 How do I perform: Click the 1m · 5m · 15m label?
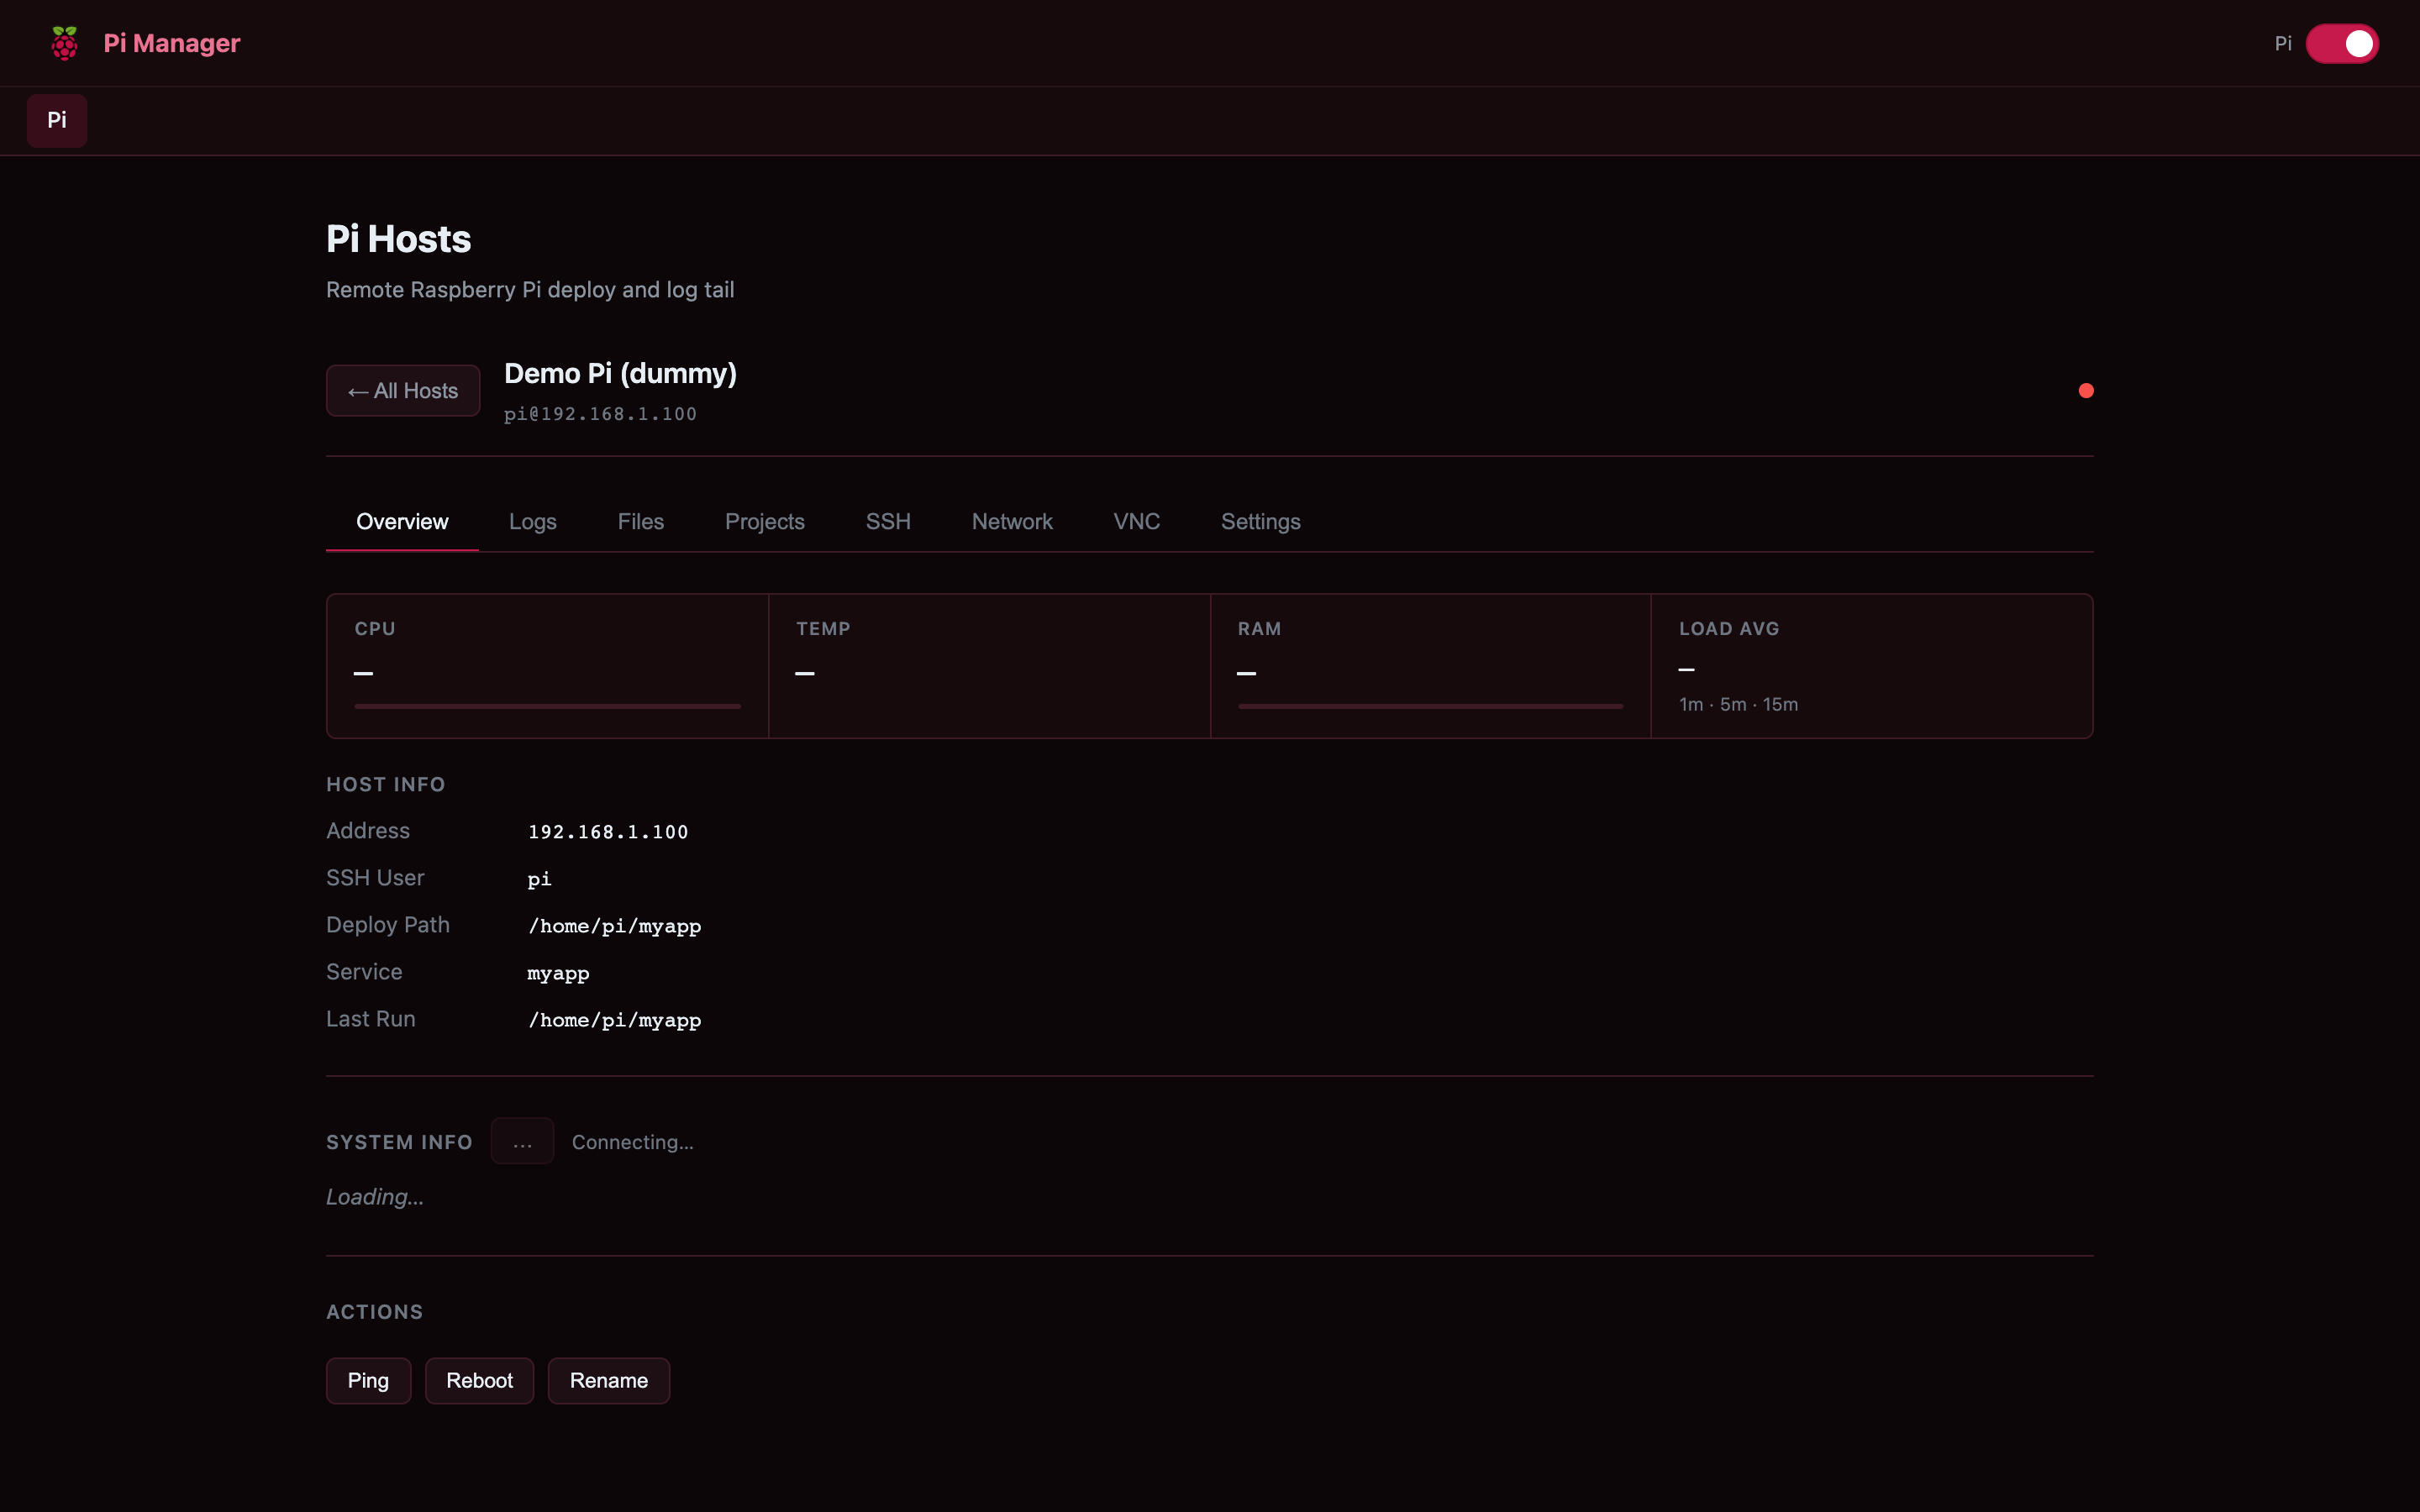[1738, 704]
